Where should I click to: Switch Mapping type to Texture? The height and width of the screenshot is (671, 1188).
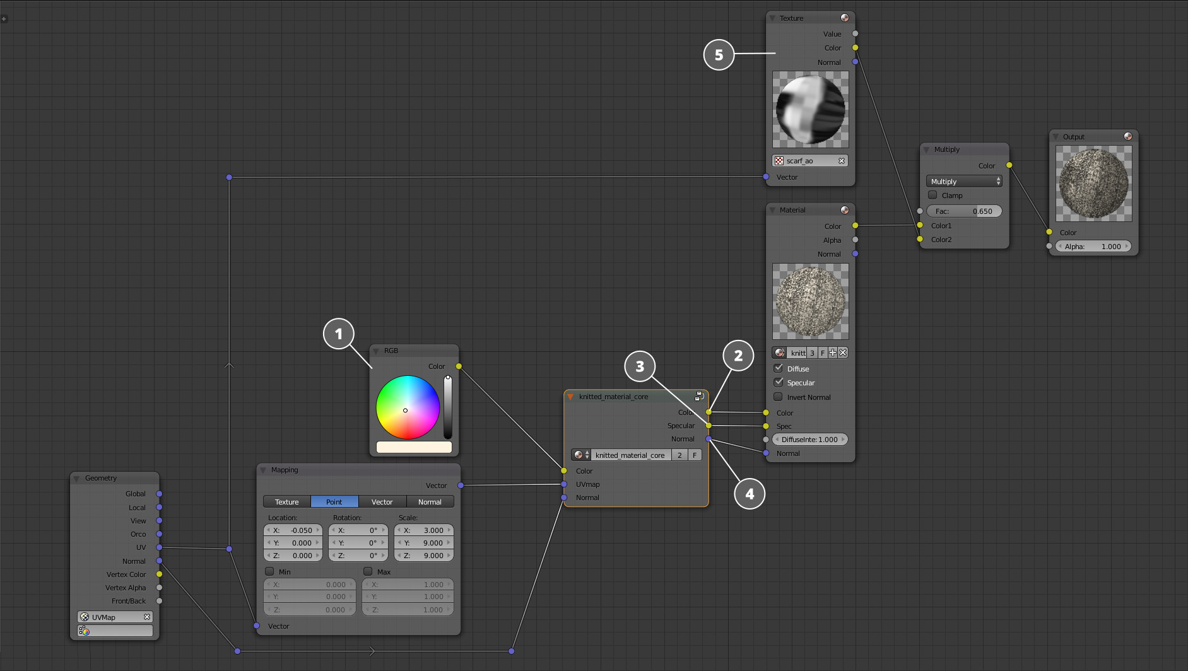[x=286, y=501]
